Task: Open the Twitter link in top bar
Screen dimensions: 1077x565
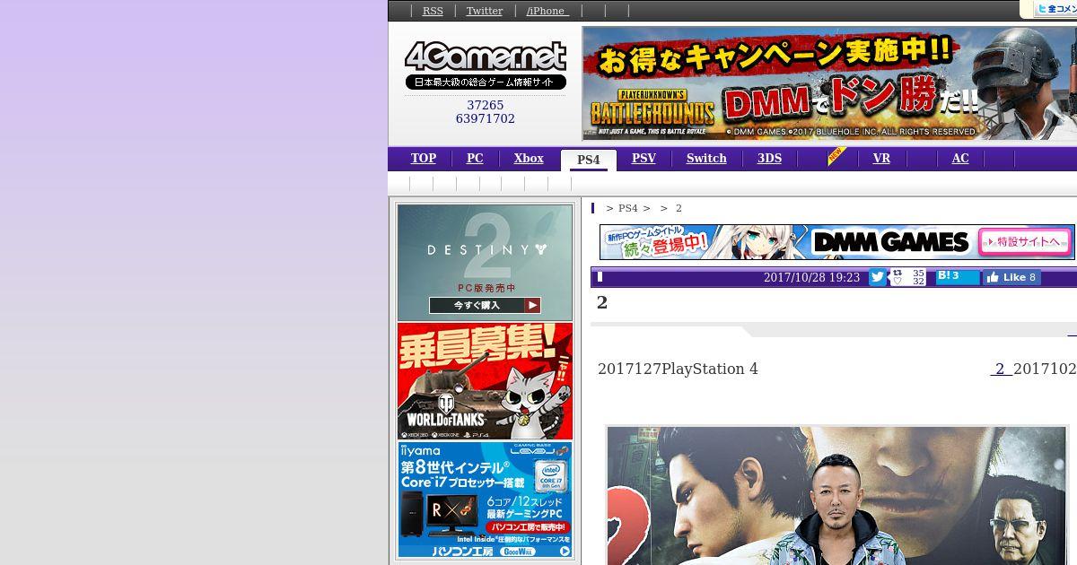Action: pos(484,11)
